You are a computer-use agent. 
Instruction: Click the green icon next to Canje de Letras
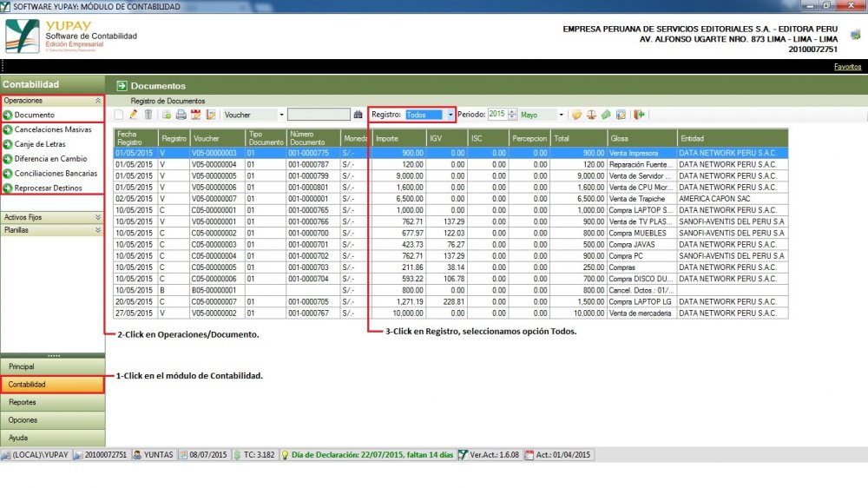[x=8, y=144]
